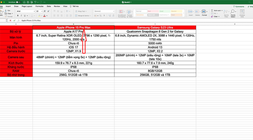The image size is (253, 140).
Task: Toggle italic formatting
Action: point(21,16)
